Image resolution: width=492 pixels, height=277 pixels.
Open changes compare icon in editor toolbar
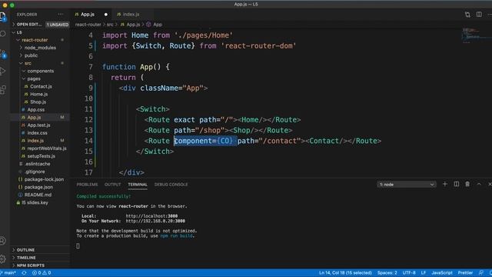pyautogui.click(x=467, y=15)
